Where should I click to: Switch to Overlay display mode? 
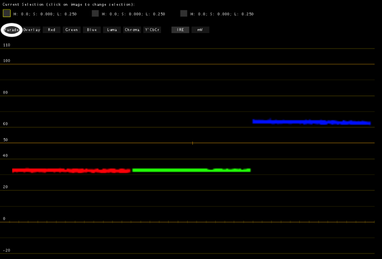[x=32, y=30]
